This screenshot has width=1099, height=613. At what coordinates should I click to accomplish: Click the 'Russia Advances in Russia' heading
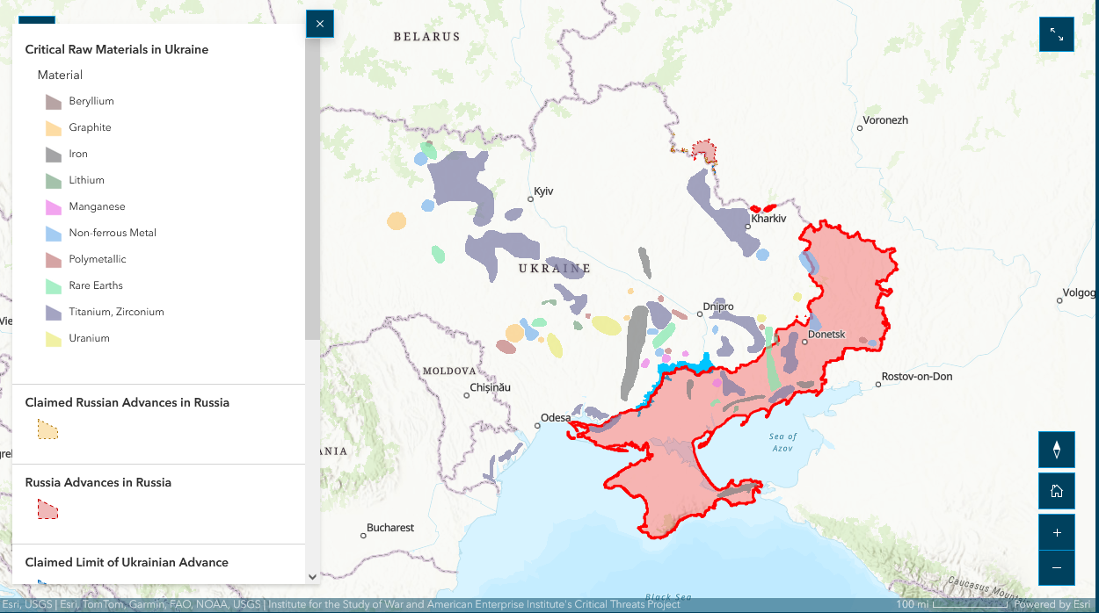[x=98, y=483]
